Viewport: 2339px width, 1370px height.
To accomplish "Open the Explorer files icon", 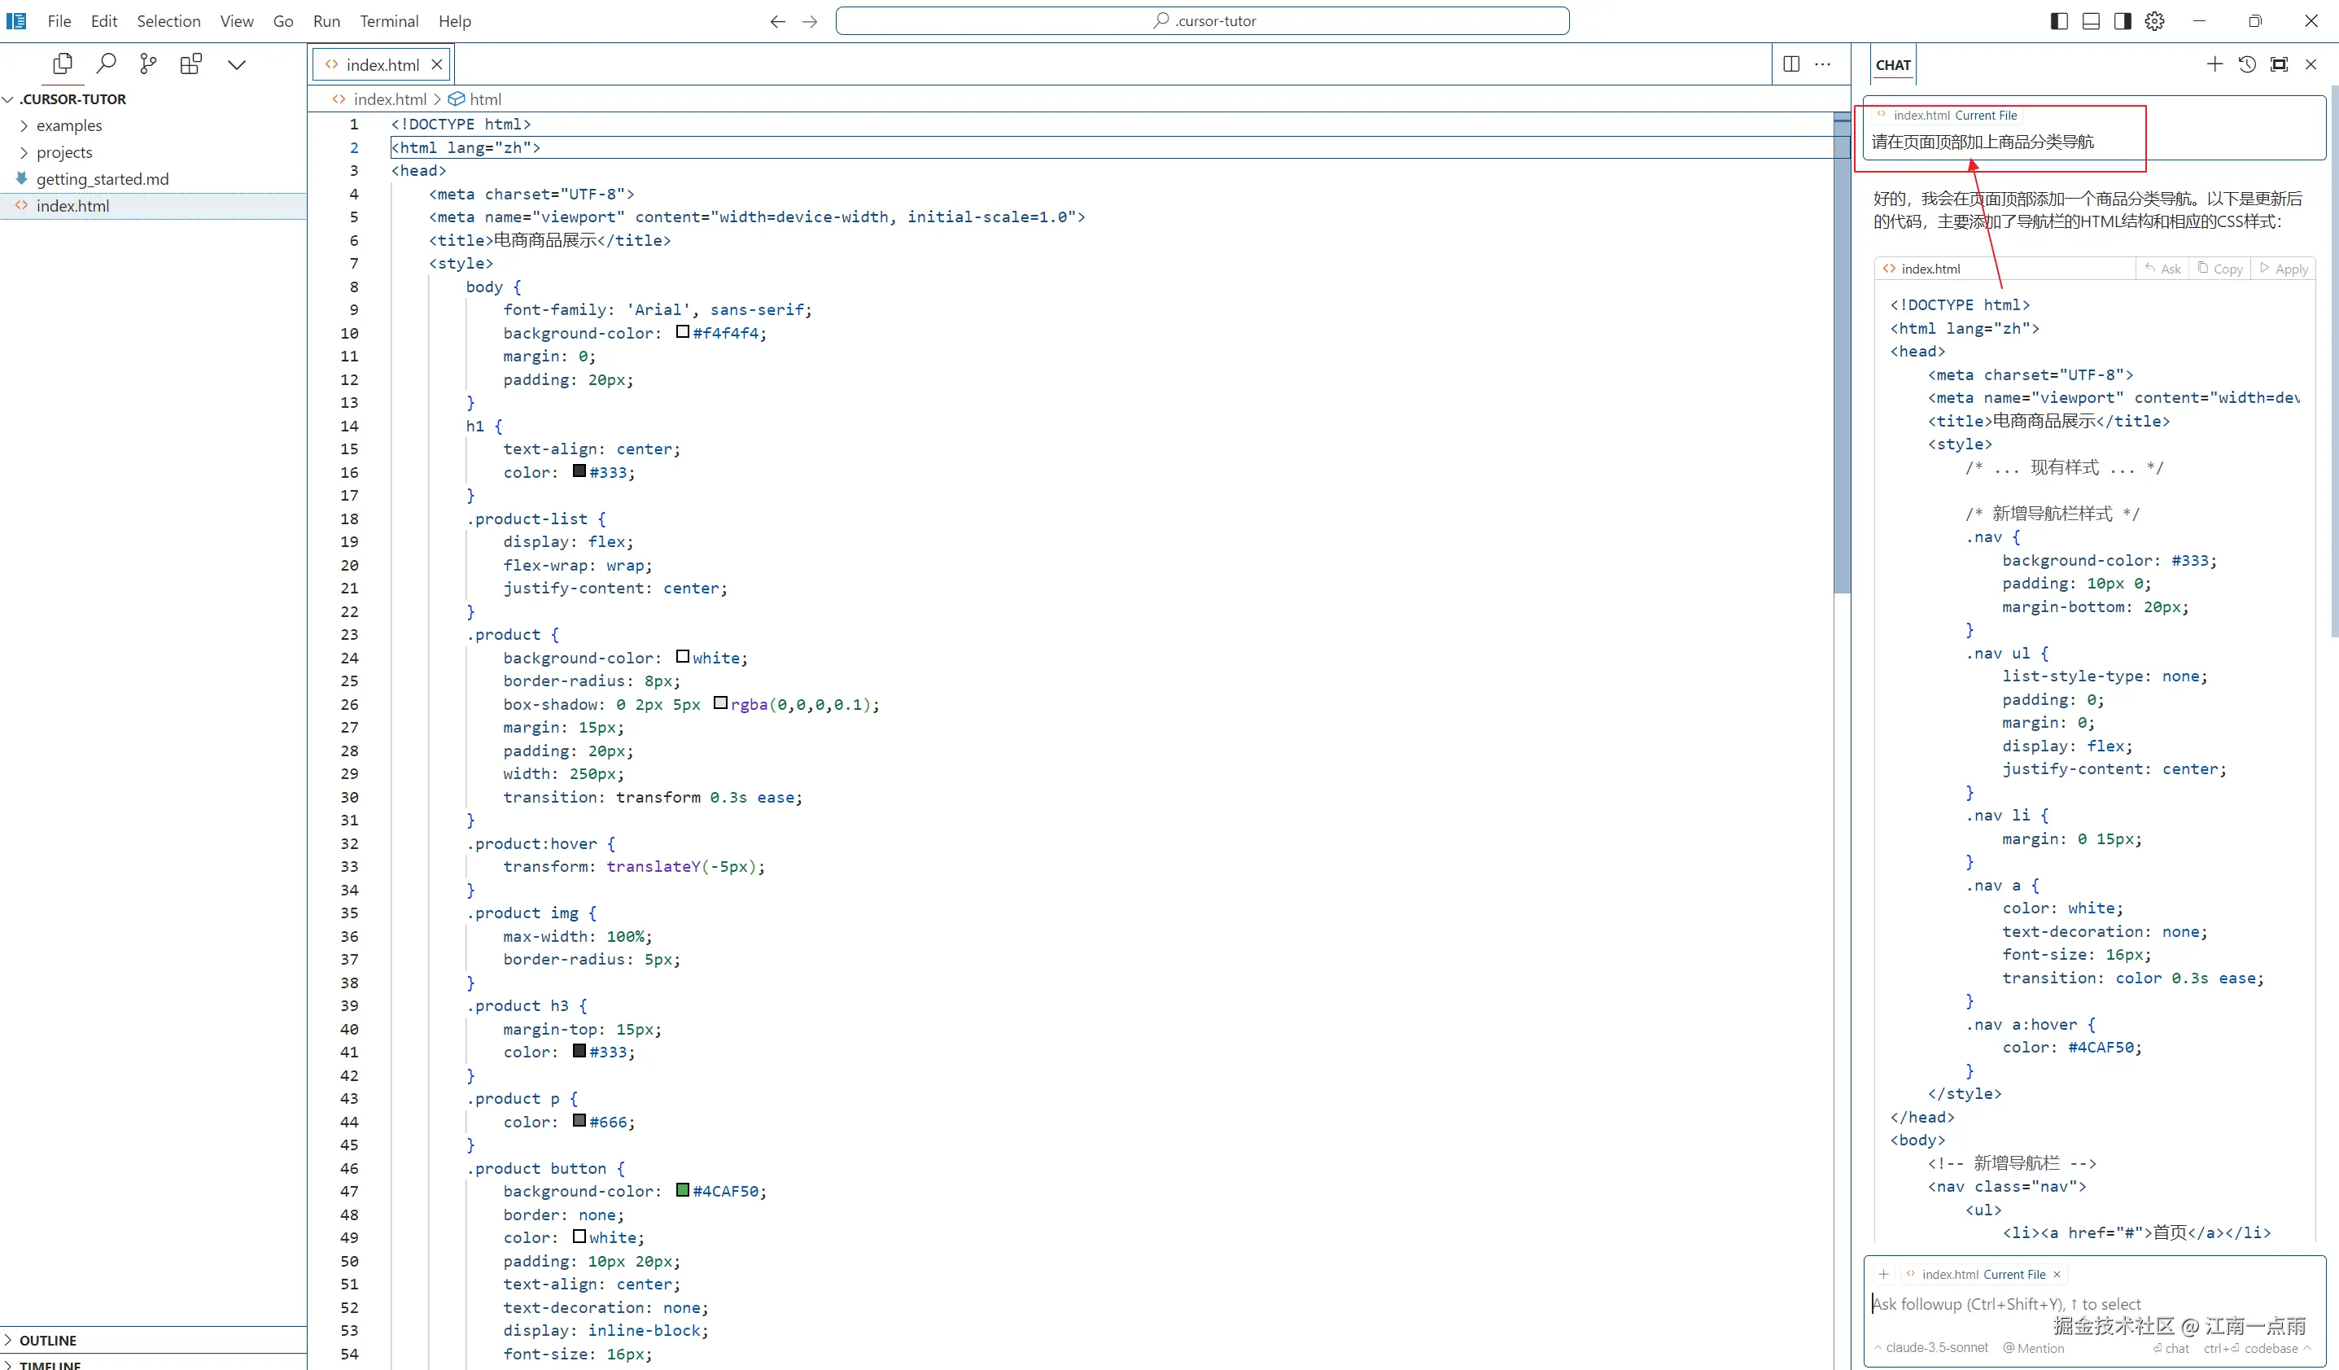I will coord(63,63).
